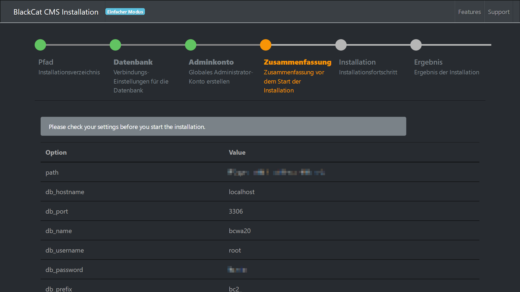
Task: Click the 'db_hostname' option cell
Action: point(65,192)
